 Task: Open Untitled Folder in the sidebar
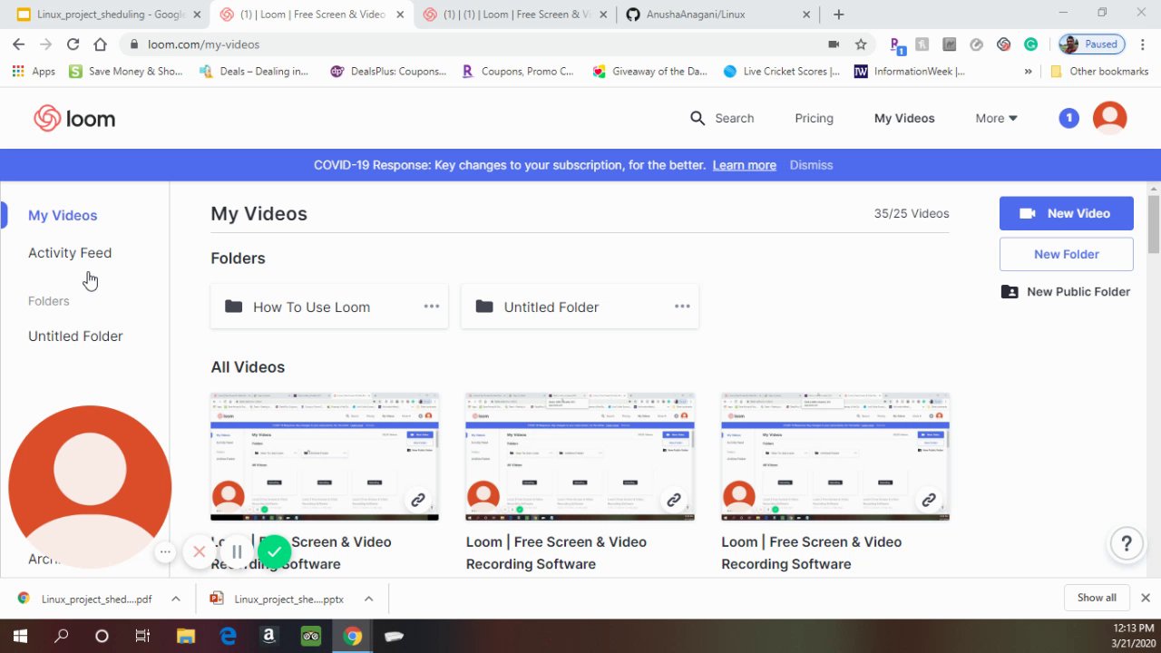(x=75, y=336)
